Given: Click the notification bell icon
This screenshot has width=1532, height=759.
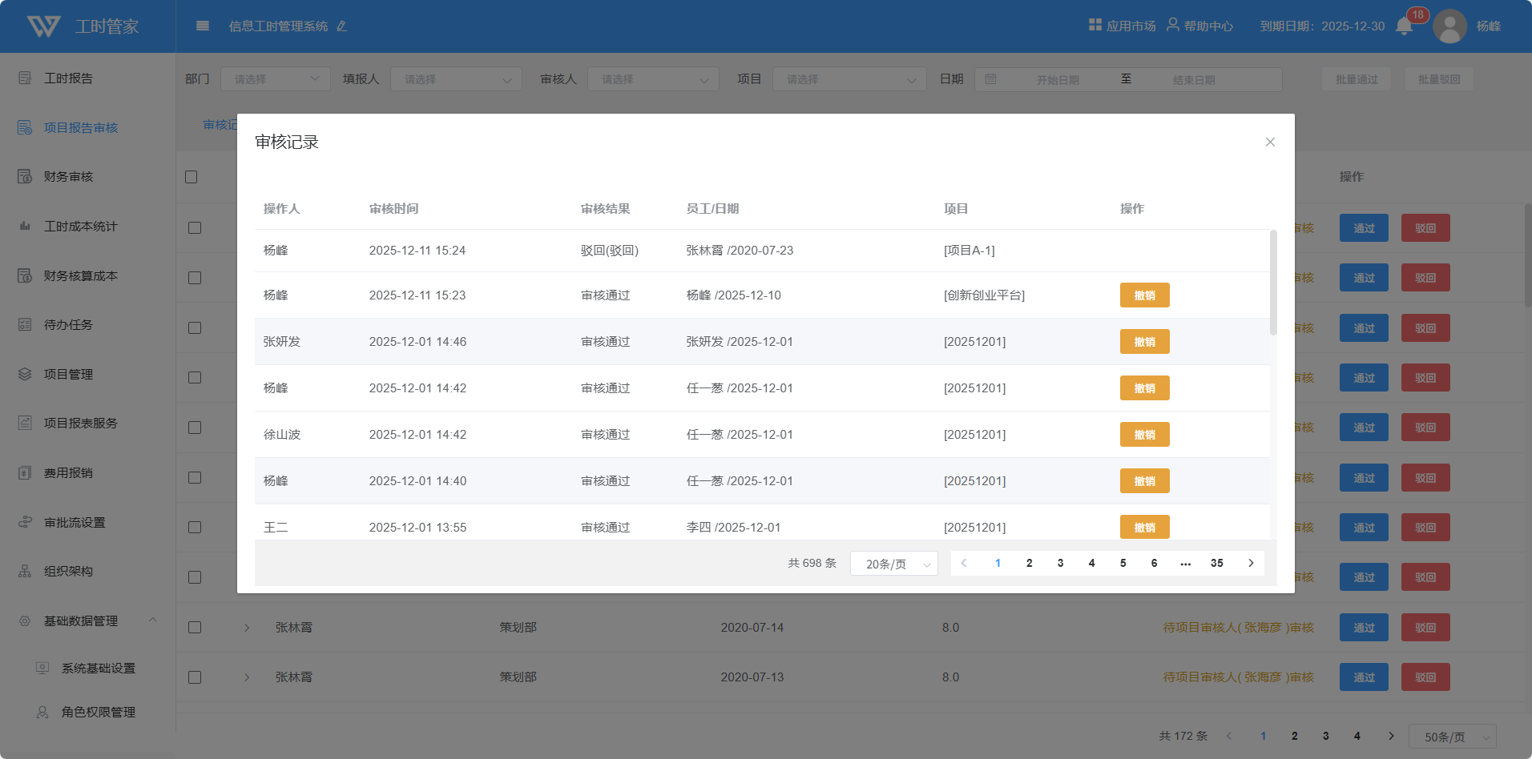Looking at the screenshot, I should 1404,26.
